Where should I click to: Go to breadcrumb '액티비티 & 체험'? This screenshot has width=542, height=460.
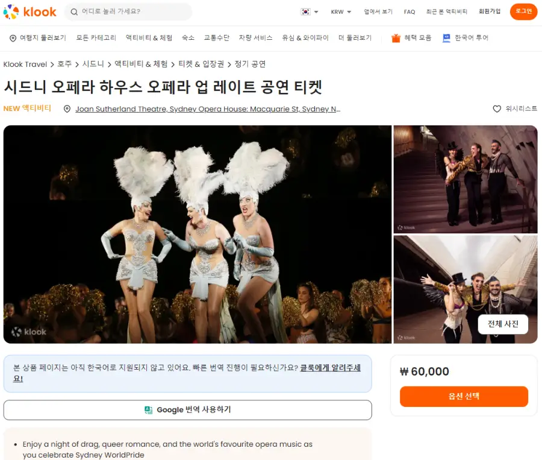click(x=141, y=64)
